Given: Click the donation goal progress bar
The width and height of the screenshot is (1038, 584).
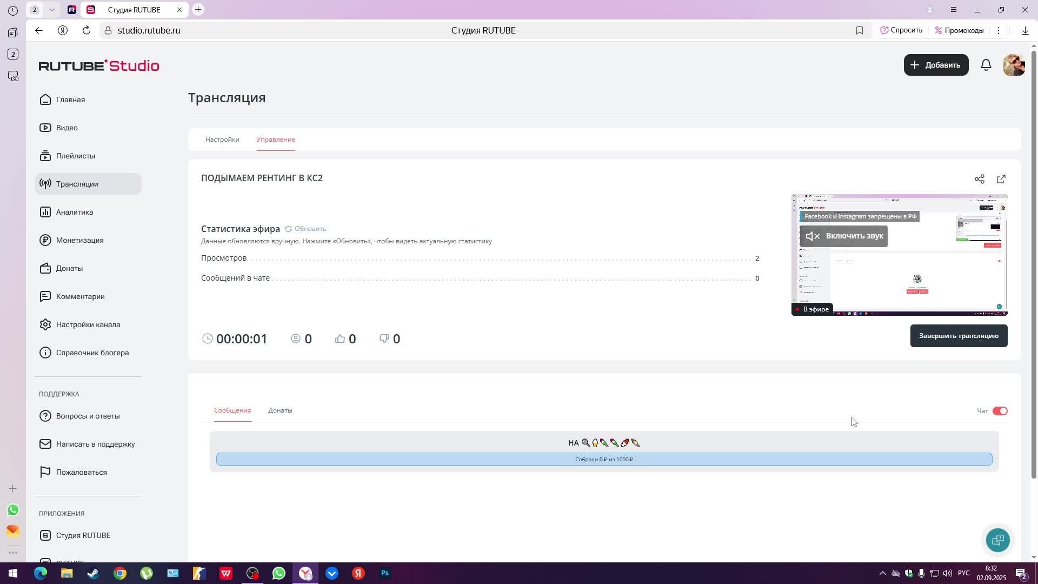Looking at the screenshot, I should 604,459.
